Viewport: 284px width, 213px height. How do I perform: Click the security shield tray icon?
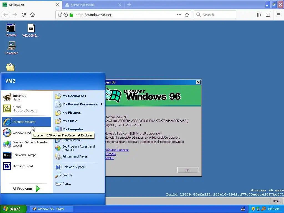click(x=253, y=209)
